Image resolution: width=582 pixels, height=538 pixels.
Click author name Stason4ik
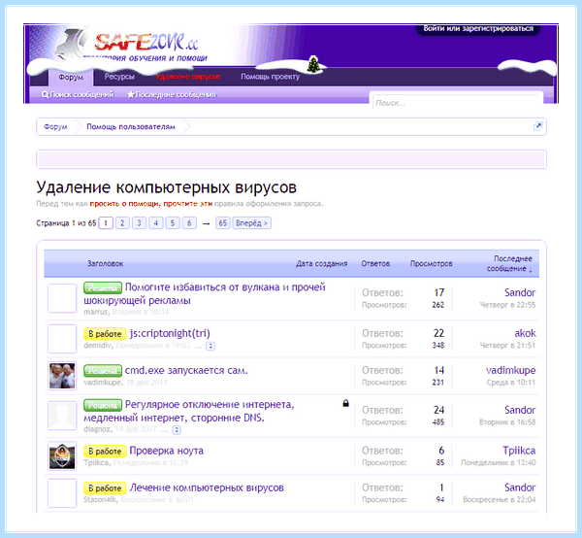pyautogui.click(x=100, y=500)
